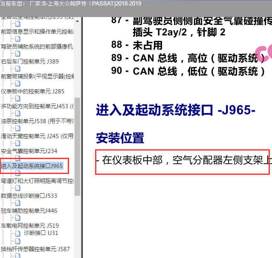Open document icon under 安全气囊控制单元J234
The height and width of the screenshot is (258, 272).
coord(18,158)
